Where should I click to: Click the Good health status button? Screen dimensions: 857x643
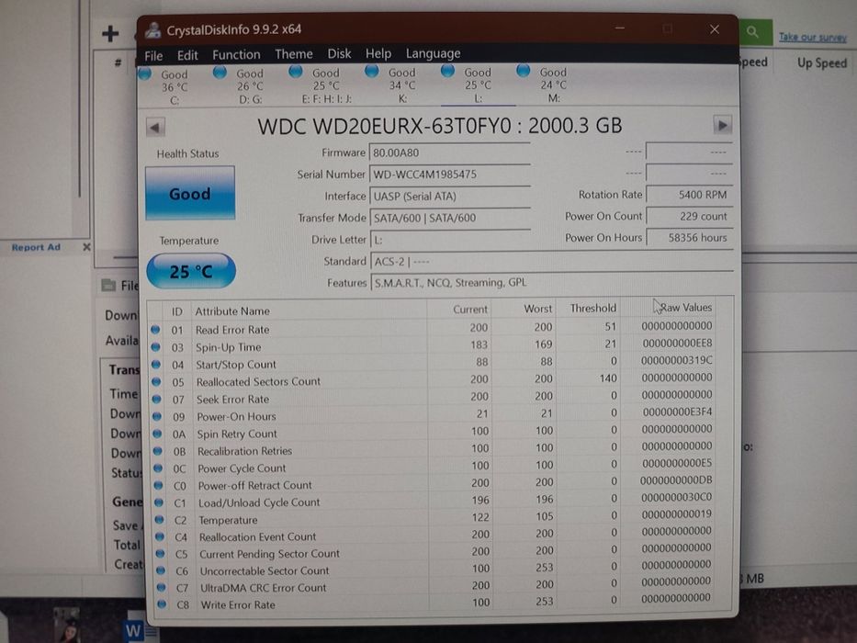point(189,194)
